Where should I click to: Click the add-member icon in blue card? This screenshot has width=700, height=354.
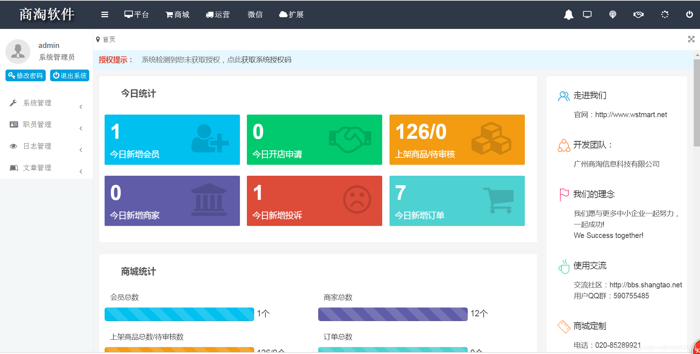click(210, 138)
